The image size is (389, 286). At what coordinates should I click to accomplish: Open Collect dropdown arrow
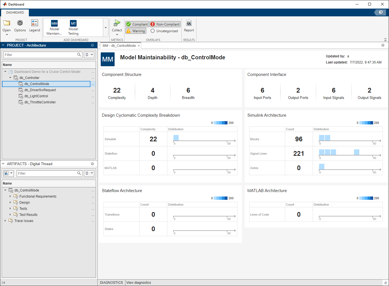[117, 35]
